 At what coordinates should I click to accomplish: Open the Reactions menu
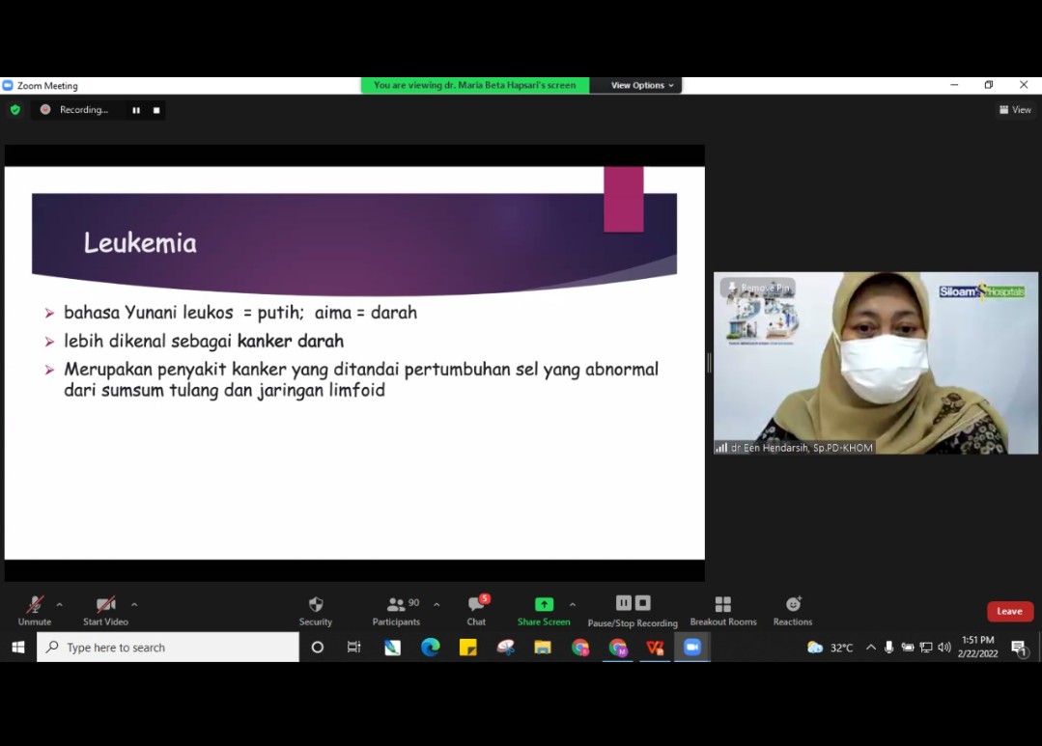pos(793,610)
